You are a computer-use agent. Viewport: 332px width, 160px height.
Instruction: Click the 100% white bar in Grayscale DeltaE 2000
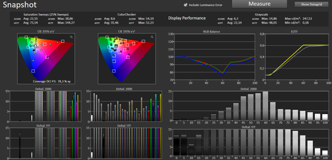tap(325, 117)
